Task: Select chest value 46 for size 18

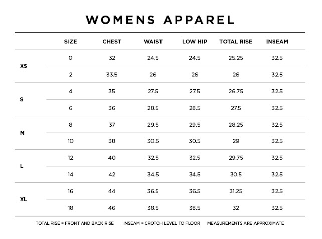Action: click(x=112, y=208)
